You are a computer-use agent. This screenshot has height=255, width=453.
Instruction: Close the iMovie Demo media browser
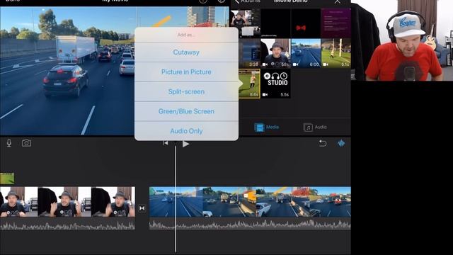pyautogui.click(x=338, y=1)
